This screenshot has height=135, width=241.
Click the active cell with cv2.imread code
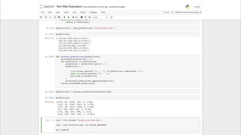click(128, 125)
